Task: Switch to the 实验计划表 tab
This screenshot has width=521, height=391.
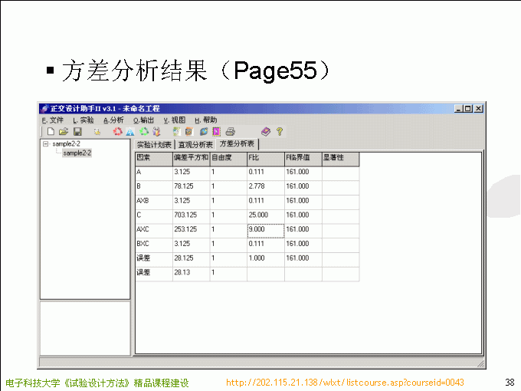Action: [154, 144]
